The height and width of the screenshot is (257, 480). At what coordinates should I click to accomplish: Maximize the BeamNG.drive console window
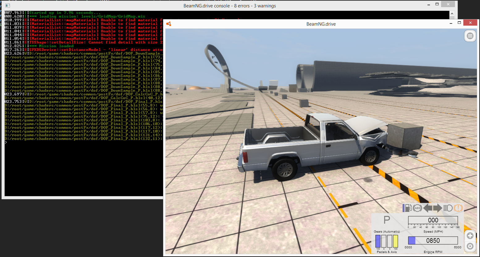(437, 4)
